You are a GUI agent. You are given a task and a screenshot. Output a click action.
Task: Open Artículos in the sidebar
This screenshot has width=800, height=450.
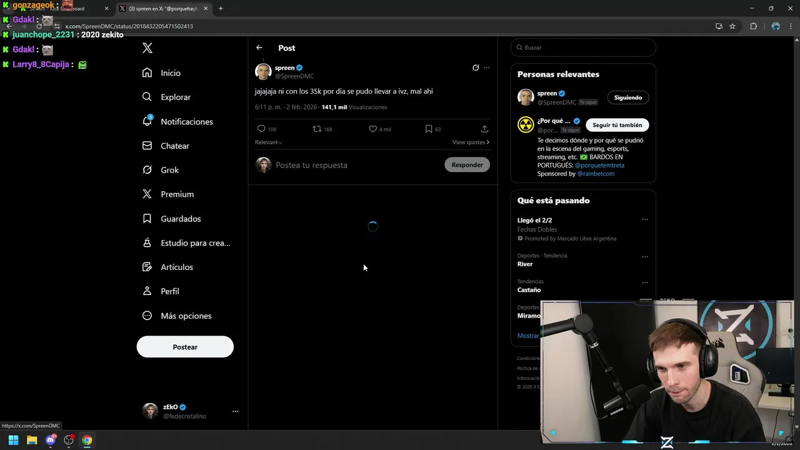click(167, 267)
